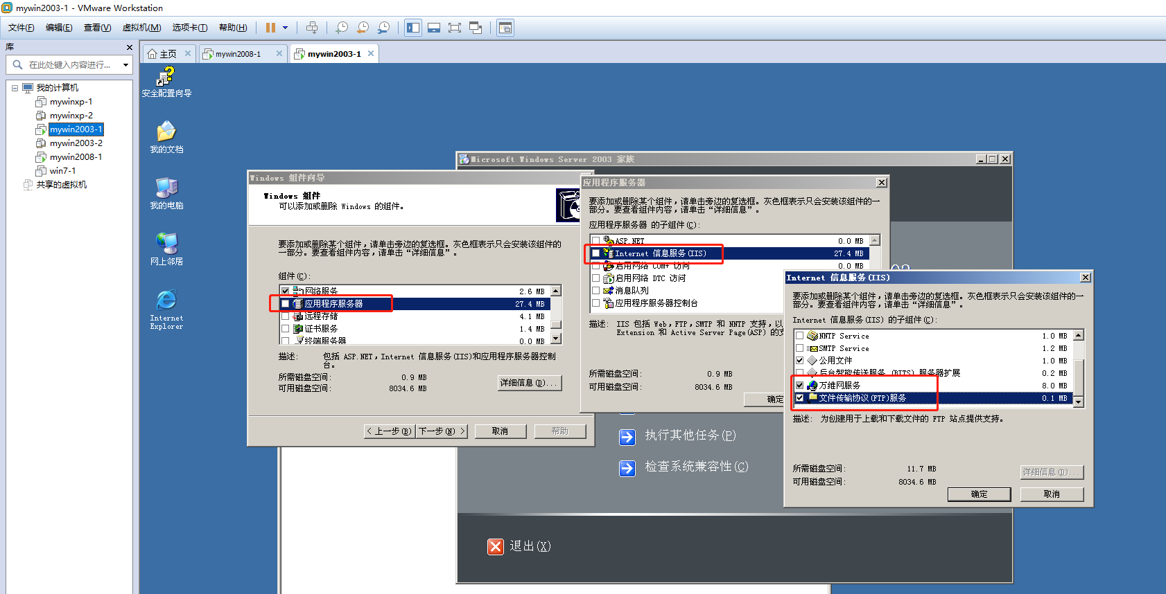This screenshot has width=1166, height=594.
Task: Click the pause virtual machine icon
Action: 270,28
